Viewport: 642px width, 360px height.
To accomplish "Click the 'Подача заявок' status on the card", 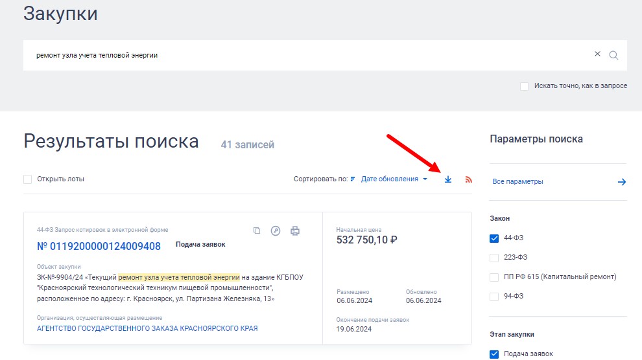I will pyautogui.click(x=200, y=244).
